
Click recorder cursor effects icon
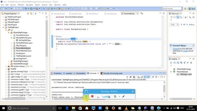pos(98,97)
